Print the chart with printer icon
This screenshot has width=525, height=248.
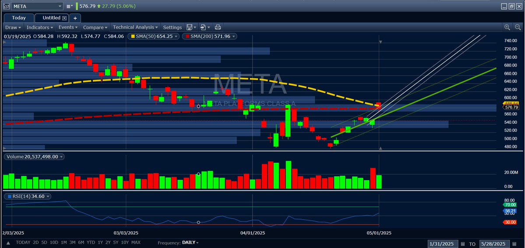pos(218,28)
